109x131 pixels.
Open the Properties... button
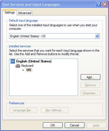tap(90, 93)
